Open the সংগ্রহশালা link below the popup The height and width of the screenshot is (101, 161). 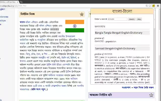click(x=126, y=88)
